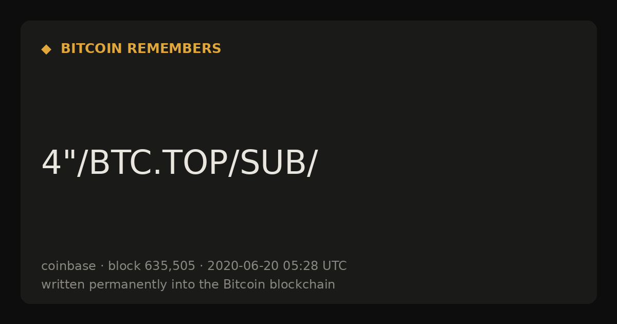The height and width of the screenshot is (324, 617).
Task: Open block 635,505 reference
Action: pos(152,266)
